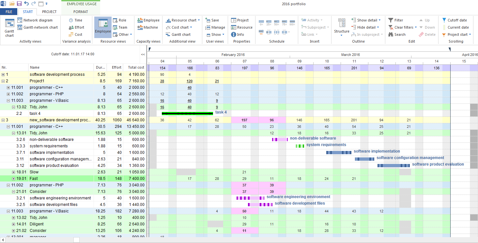
Task: Collapse the table pane with << button
Action: [143, 54]
